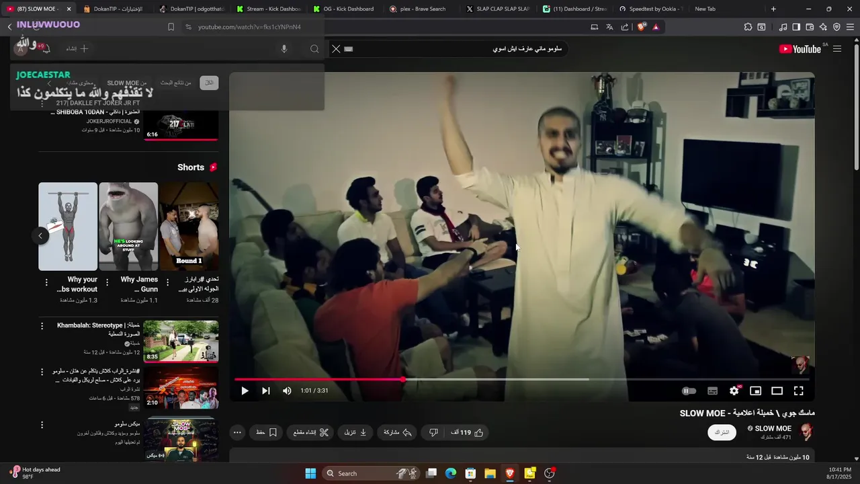This screenshot has width=860, height=484.
Task: Download the video
Action: (x=355, y=432)
